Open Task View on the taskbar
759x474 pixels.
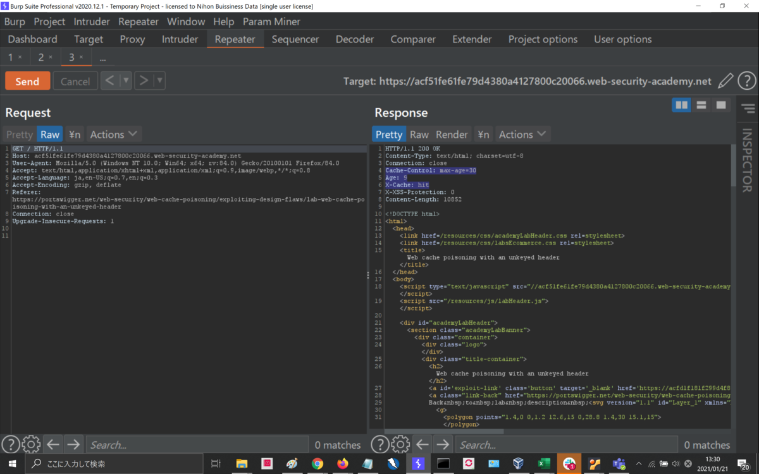(x=216, y=463)
